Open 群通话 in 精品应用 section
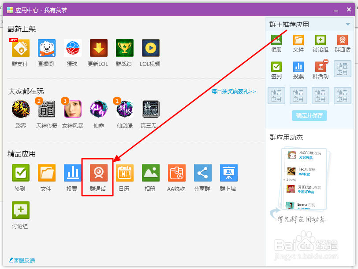Image resolution: width=358 pixels, height=269 pixels. (x=99, y=172)
